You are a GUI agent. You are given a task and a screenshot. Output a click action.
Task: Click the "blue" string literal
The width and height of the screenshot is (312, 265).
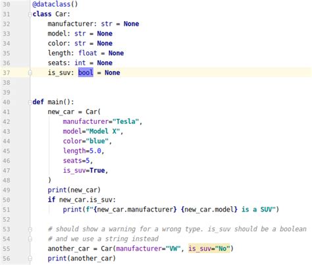coord(97,141)
